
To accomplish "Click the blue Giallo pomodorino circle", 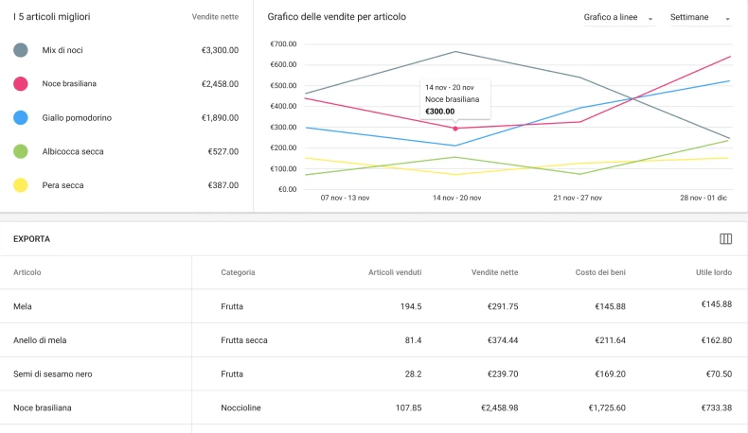I will [x=21, y=118].
